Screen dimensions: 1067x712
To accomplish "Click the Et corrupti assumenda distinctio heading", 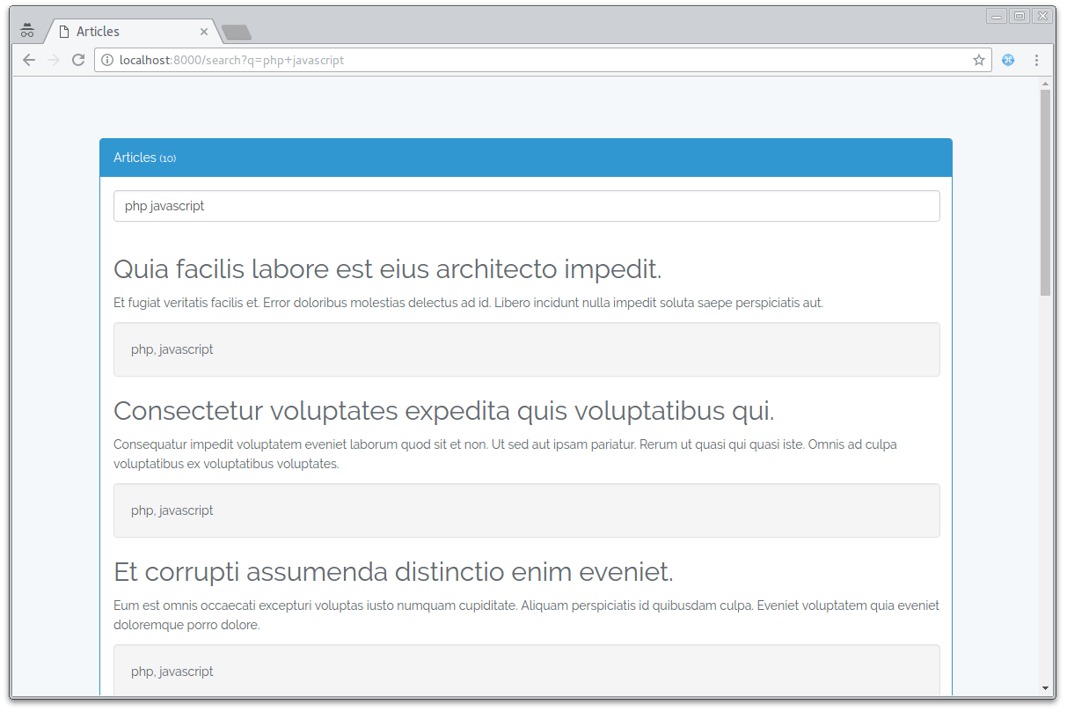I will pyautogui.click(x=392, y=571).
